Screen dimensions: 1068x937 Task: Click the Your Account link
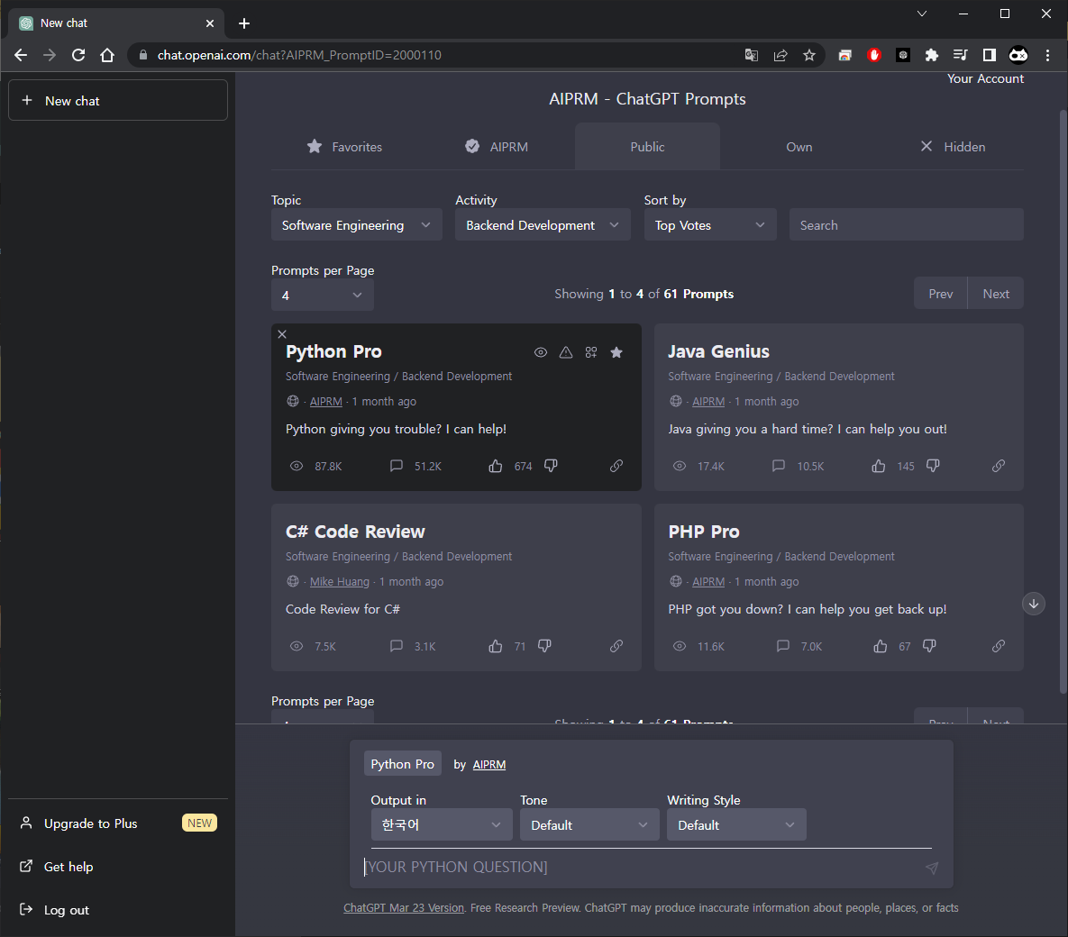coord(985,78)
